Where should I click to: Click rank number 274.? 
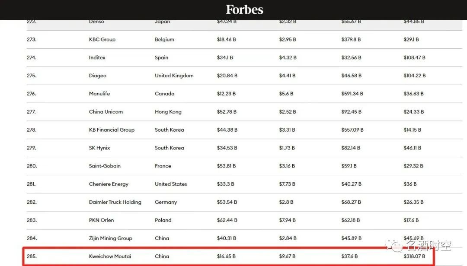[32, 57]
